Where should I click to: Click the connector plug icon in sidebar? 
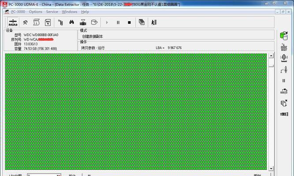click(284, 114)
